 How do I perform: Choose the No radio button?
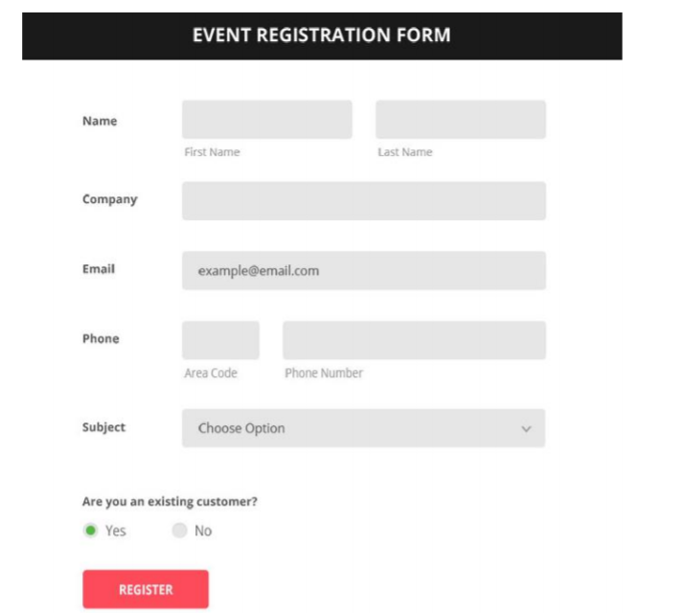tap(179, 531)
